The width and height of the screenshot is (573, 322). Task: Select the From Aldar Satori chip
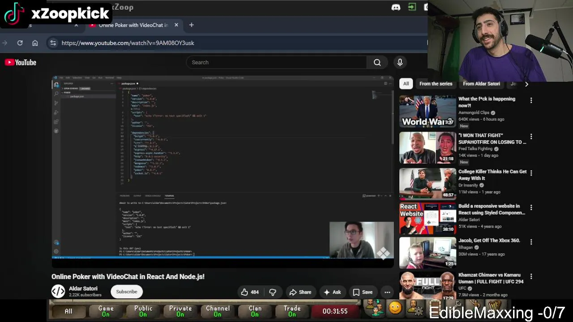point(481,84)
